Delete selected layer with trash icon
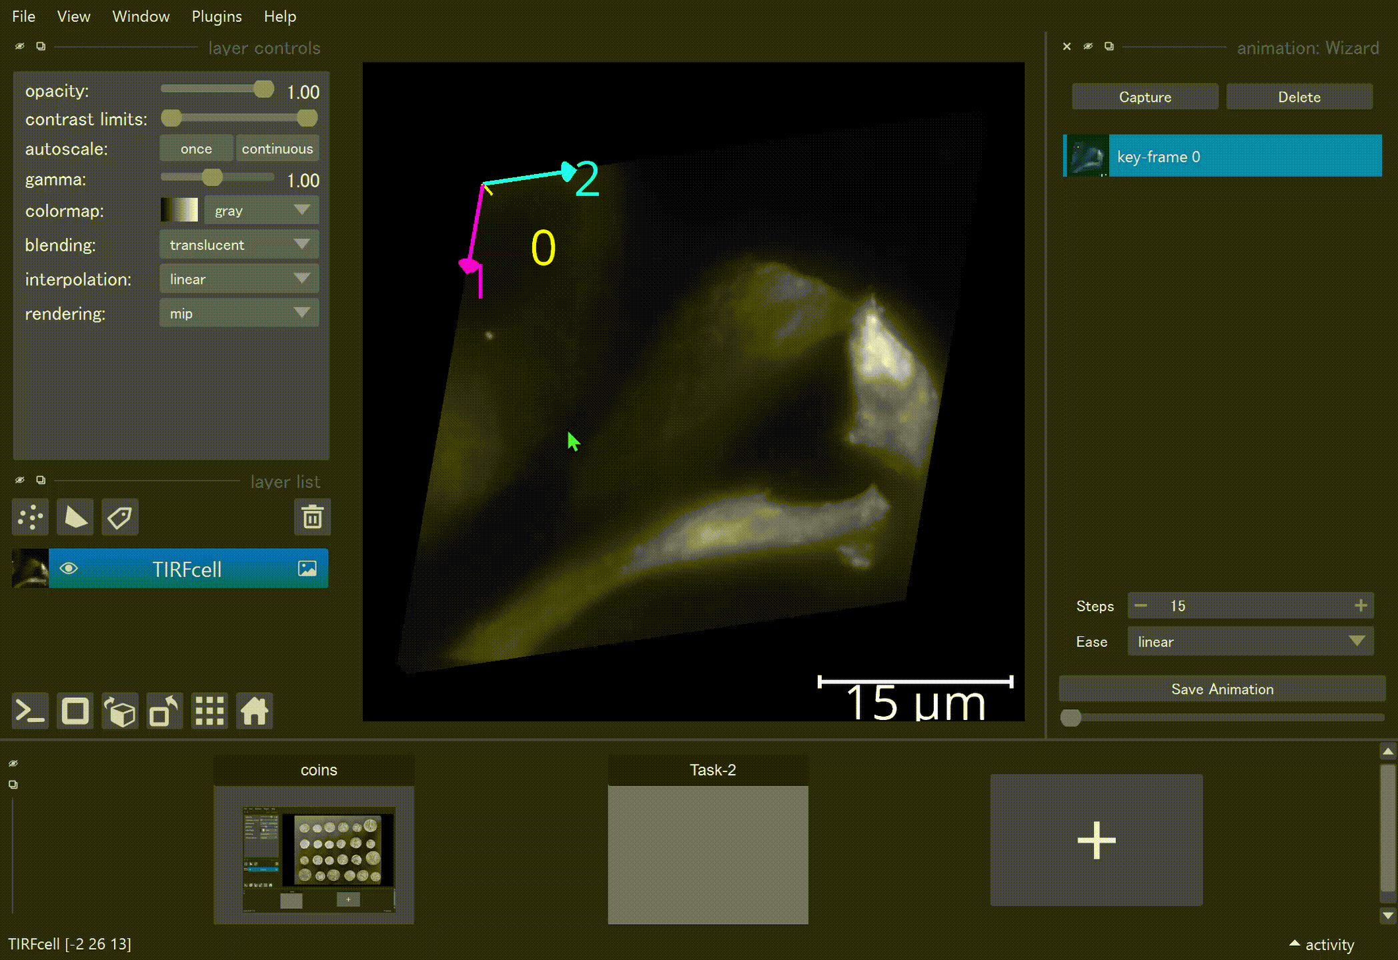Image resolution: width=1398 pixels, height=960 pixels. point(312,517)
